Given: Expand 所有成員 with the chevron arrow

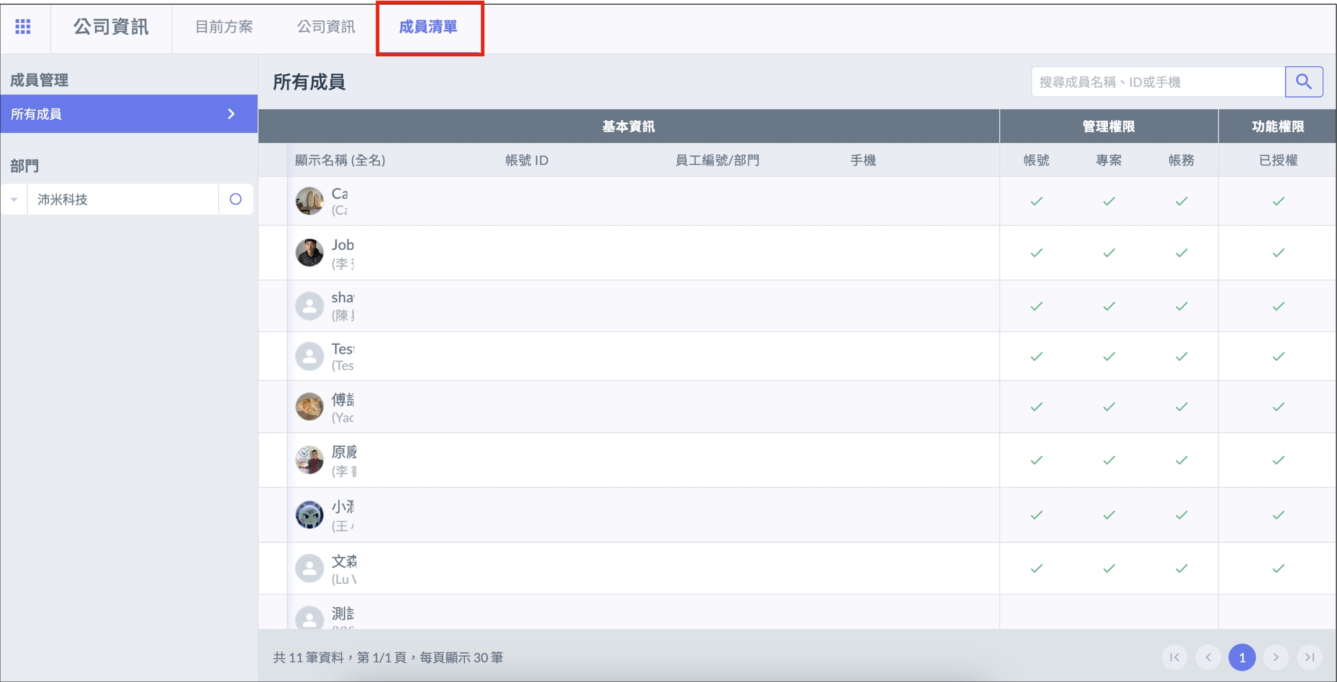Looking at the screenshot, I should pyautogui.click(x=231, y=114).
